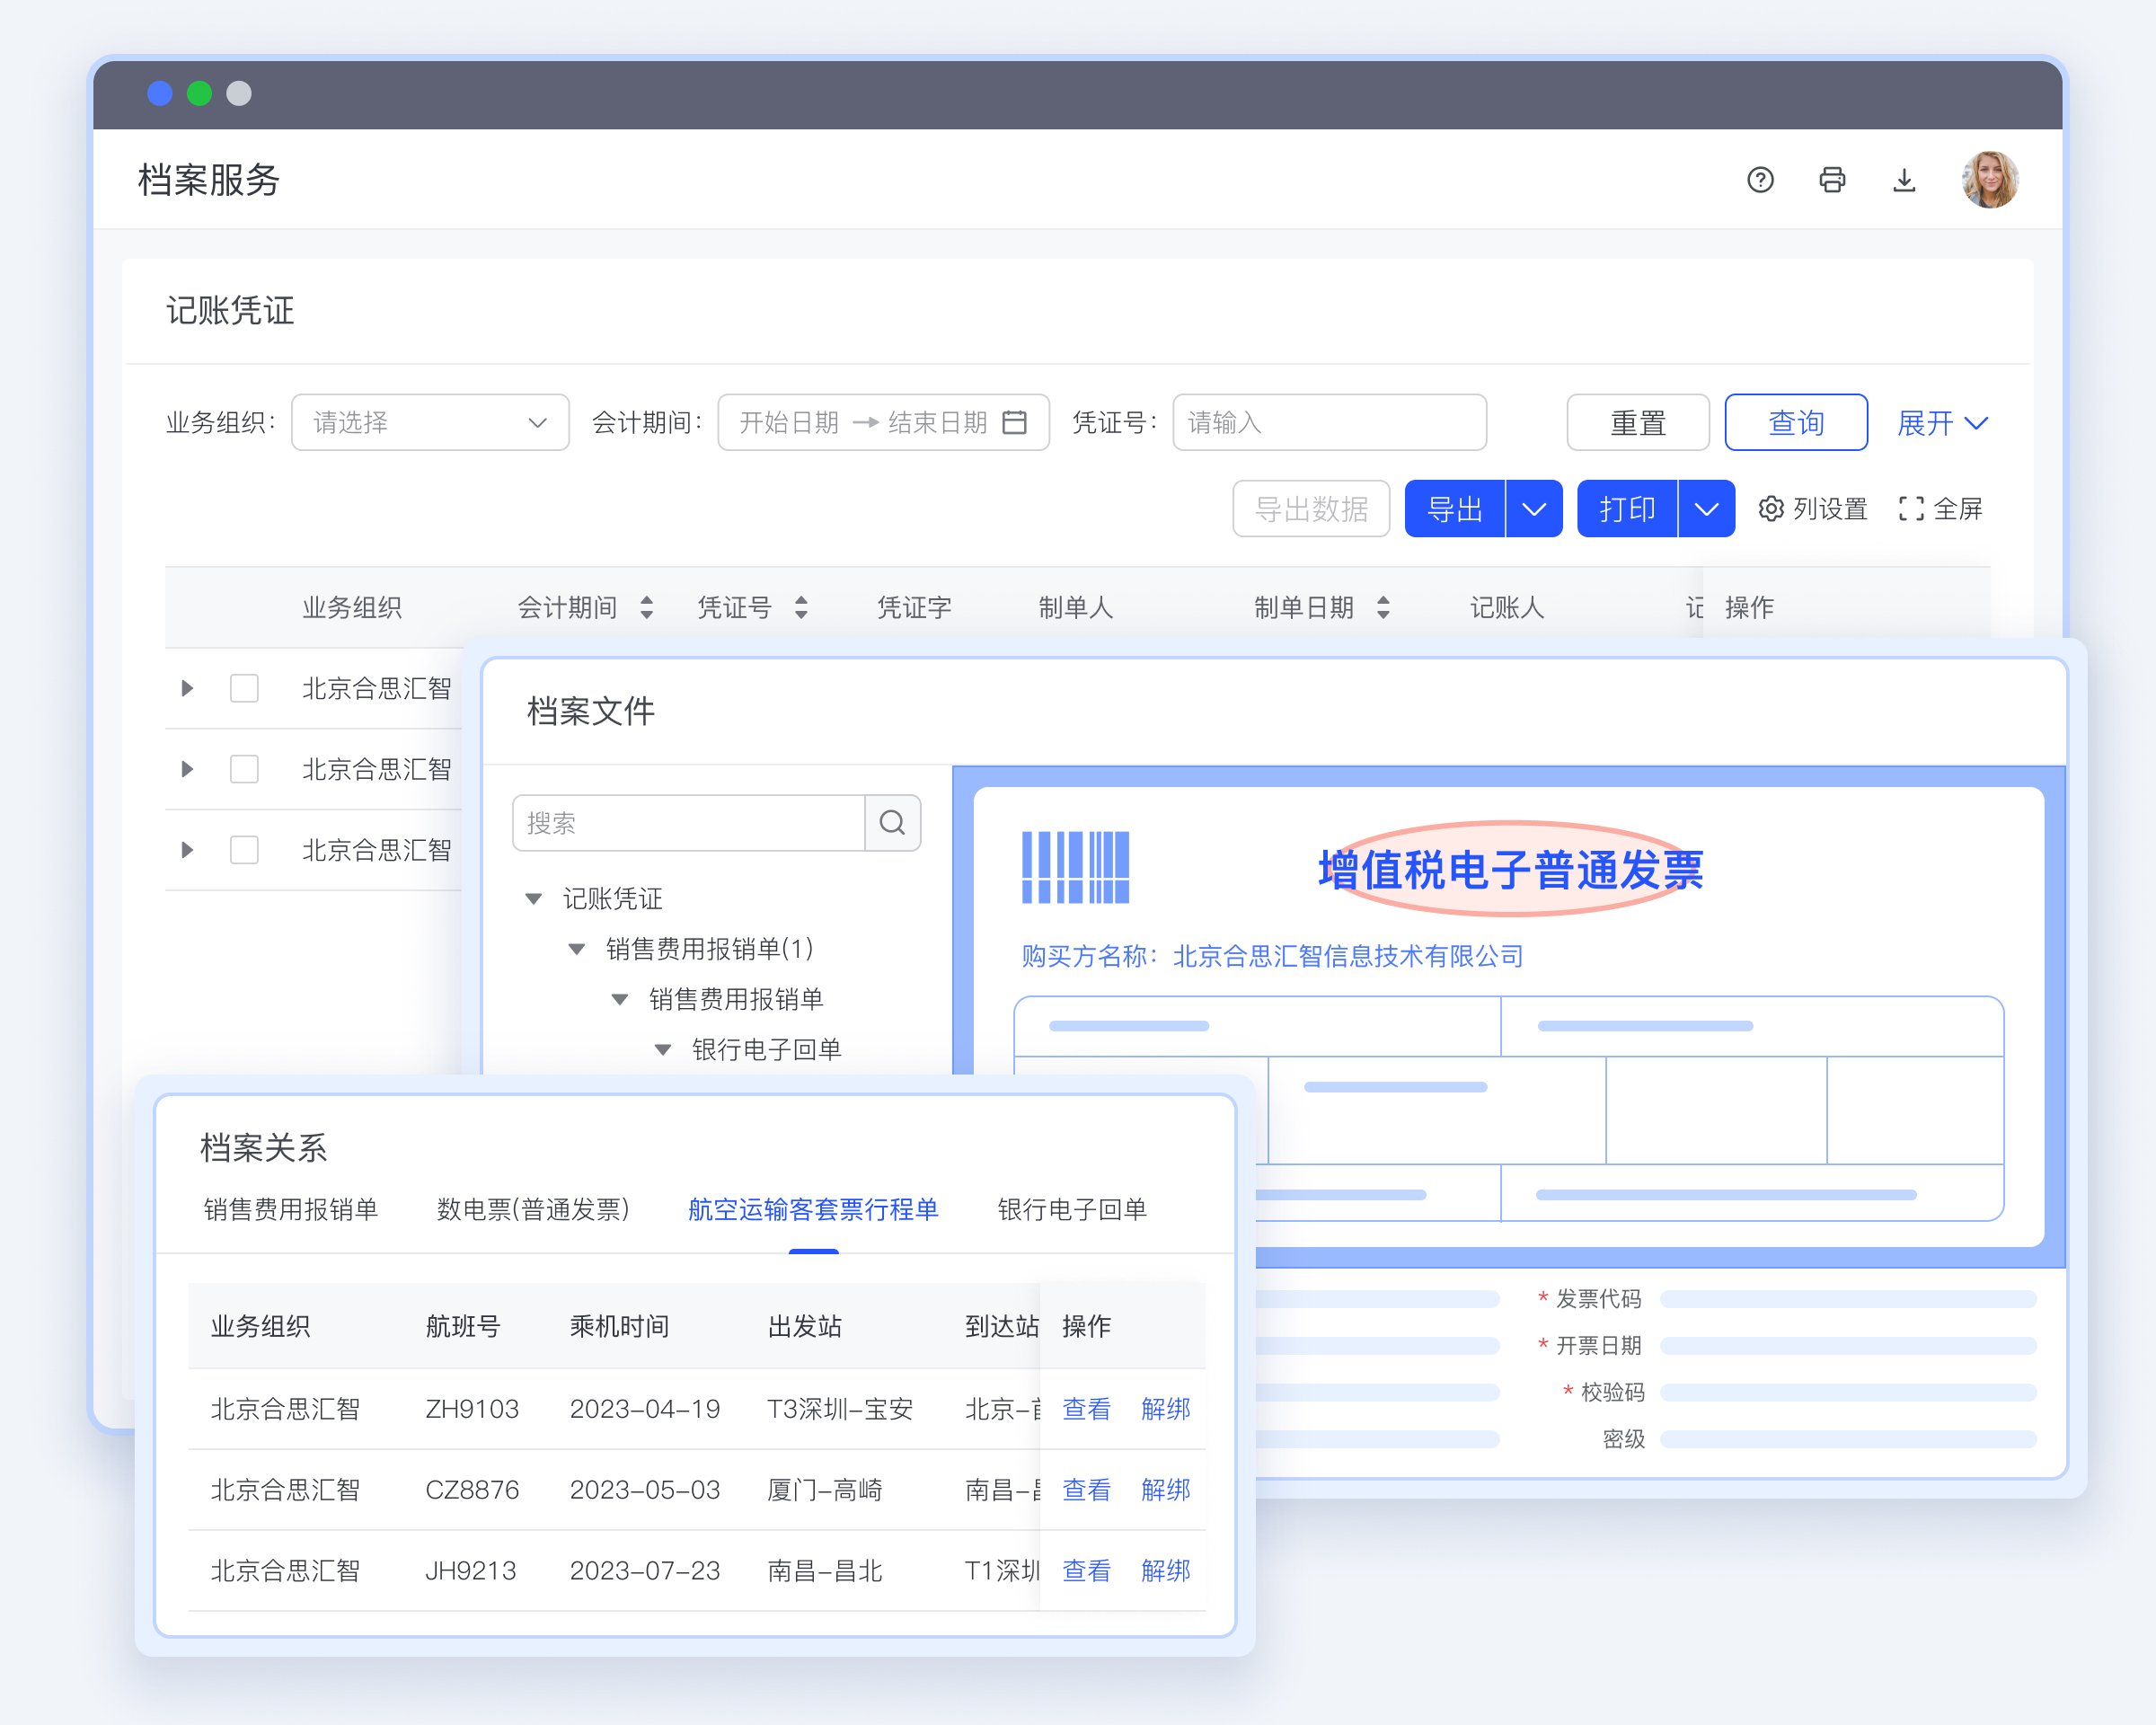Switch to 数电票(普通发票) tab

click(533, 1210)
